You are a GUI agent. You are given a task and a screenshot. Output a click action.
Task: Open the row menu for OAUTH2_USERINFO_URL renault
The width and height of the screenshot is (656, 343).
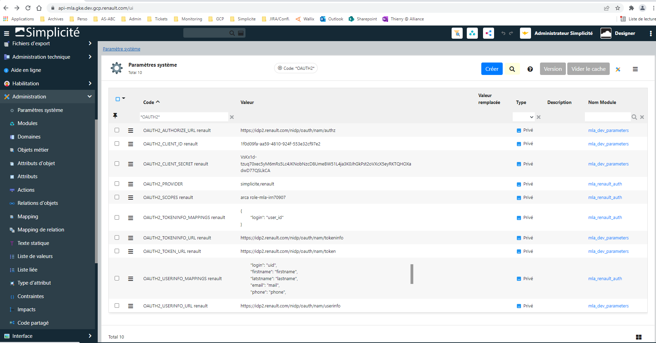coord(131,306)
